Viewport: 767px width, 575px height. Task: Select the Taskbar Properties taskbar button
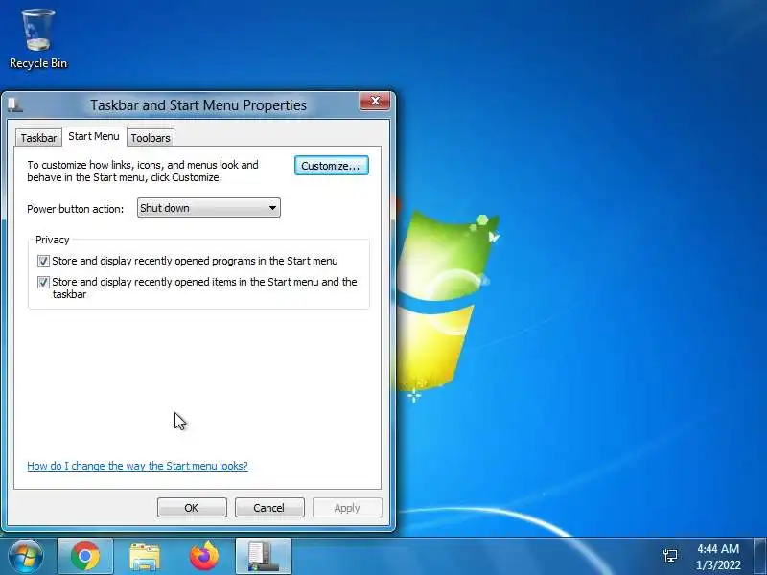pos(264,557)
